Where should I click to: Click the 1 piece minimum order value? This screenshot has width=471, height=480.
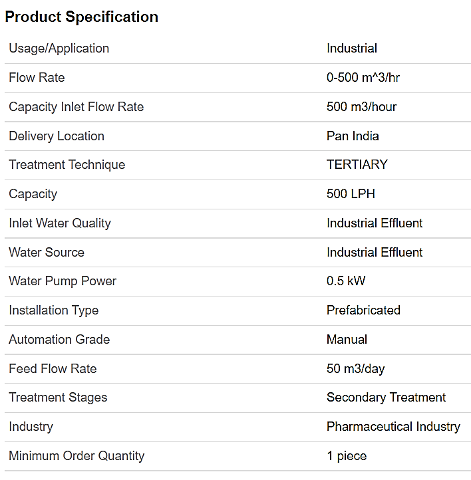coord(346,456)
